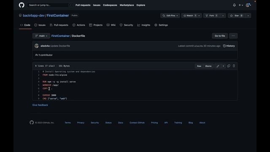Click the footer GitHub logo
Screen dimensions: 270x152
32,122
